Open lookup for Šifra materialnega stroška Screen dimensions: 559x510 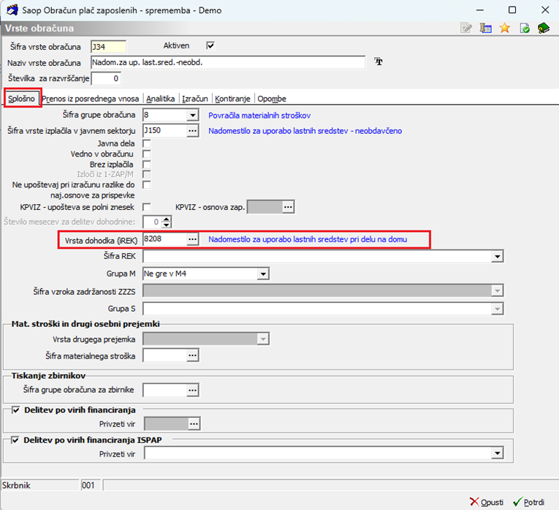tap(192, 355)
